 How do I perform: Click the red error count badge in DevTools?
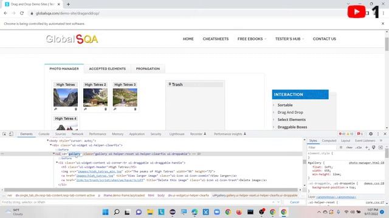pyautogui.click(x=342, y=134)
